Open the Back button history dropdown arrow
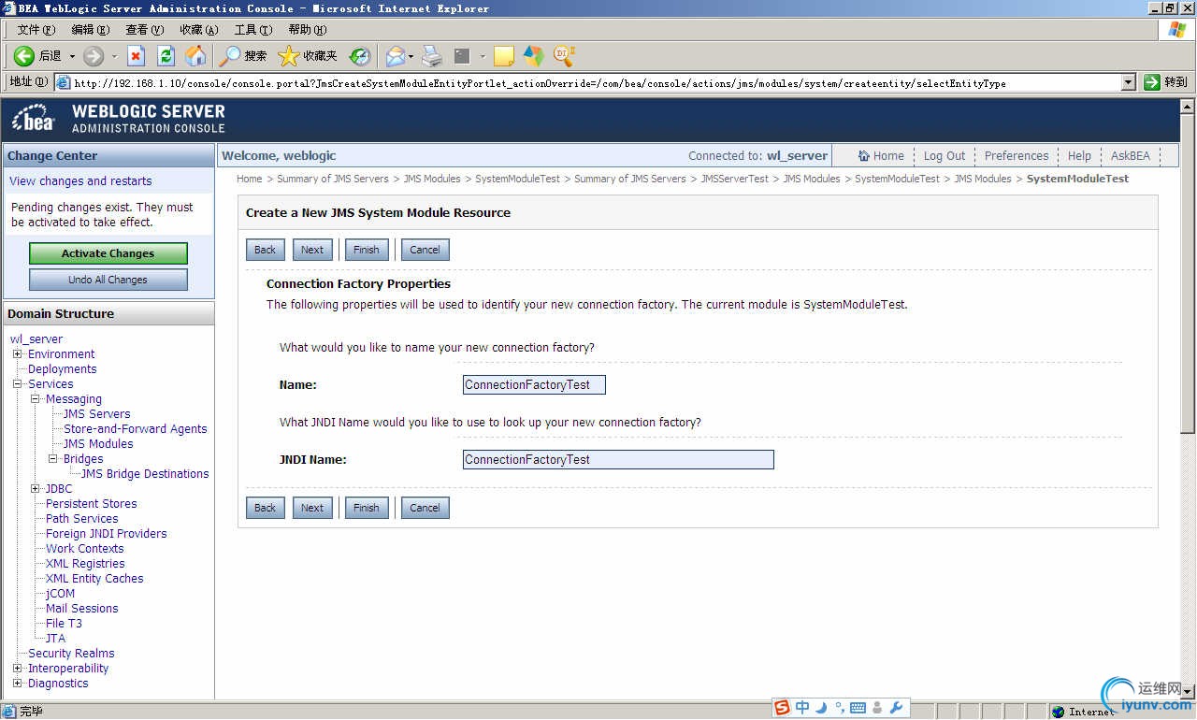Image resolution: width=1197 pixels, height=720 pixels. tap(72, 56)
